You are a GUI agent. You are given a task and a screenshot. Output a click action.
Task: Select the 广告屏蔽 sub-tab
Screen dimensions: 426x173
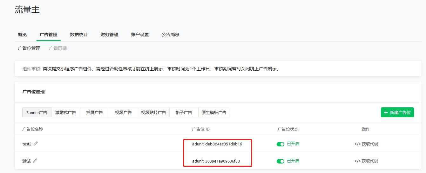58,48
